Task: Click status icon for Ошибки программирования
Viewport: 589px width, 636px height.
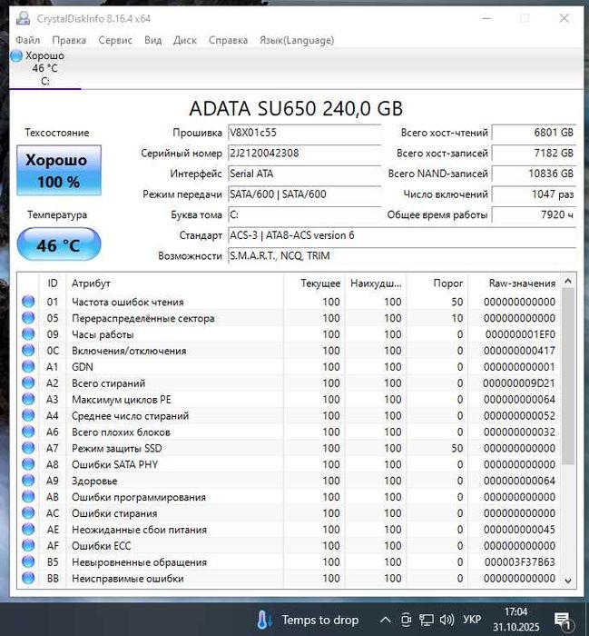Action: (28, 496)
